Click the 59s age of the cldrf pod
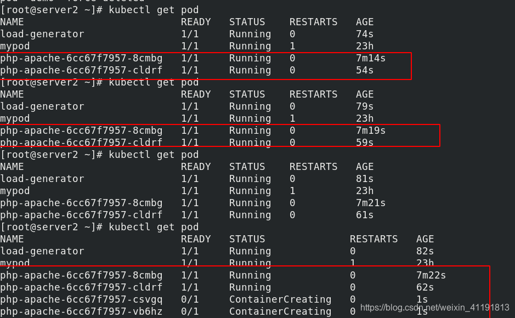This screenshot has width=515, height=318. click(365, 143)
